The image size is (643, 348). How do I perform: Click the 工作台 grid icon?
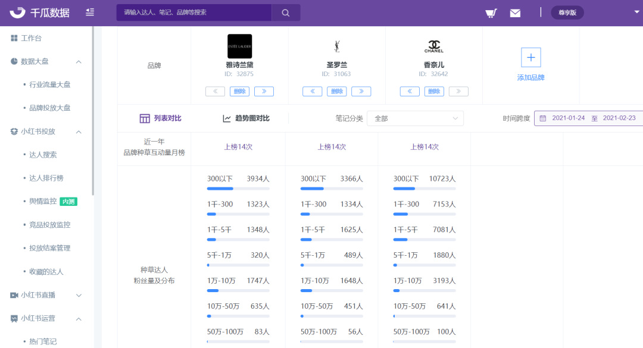tap(14, 38)
